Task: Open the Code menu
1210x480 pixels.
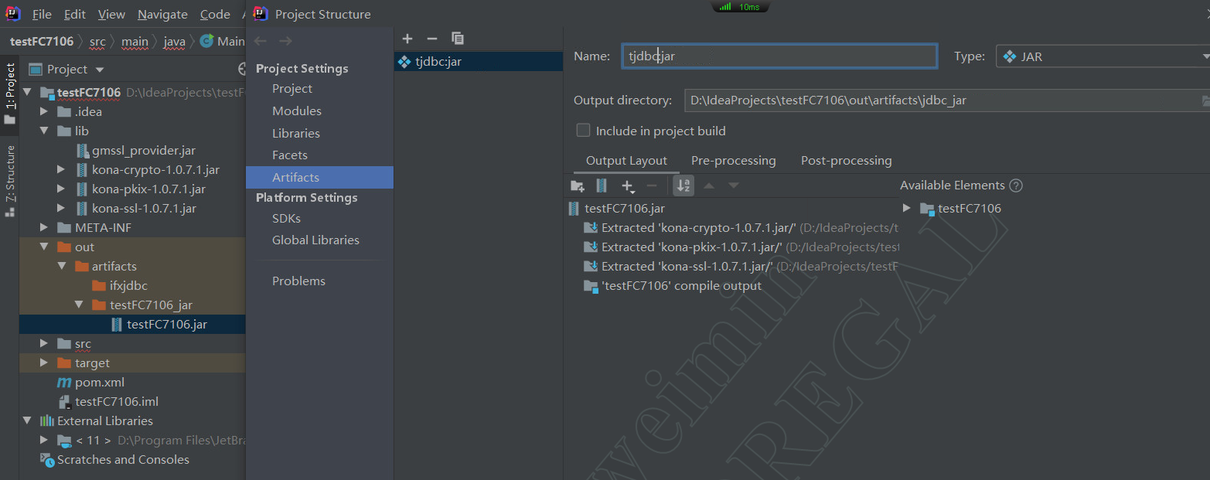Action: 215,15
